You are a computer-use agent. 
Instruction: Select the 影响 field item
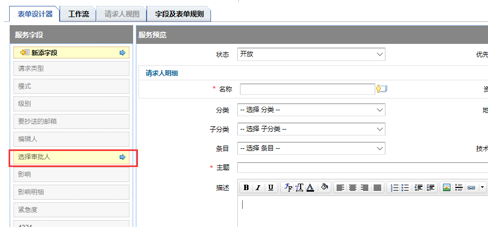click(71, 175)
